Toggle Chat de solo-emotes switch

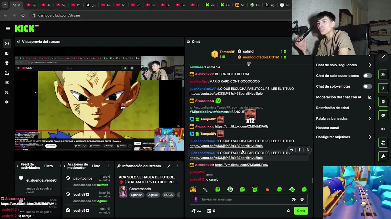[x=367, y=86]
